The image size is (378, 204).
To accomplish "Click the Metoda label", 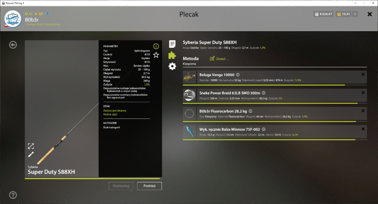I will click(191, 59).
